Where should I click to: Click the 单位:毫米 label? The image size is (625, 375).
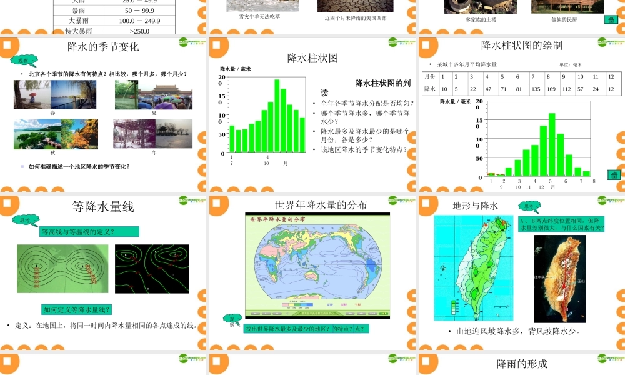[571, 64]
